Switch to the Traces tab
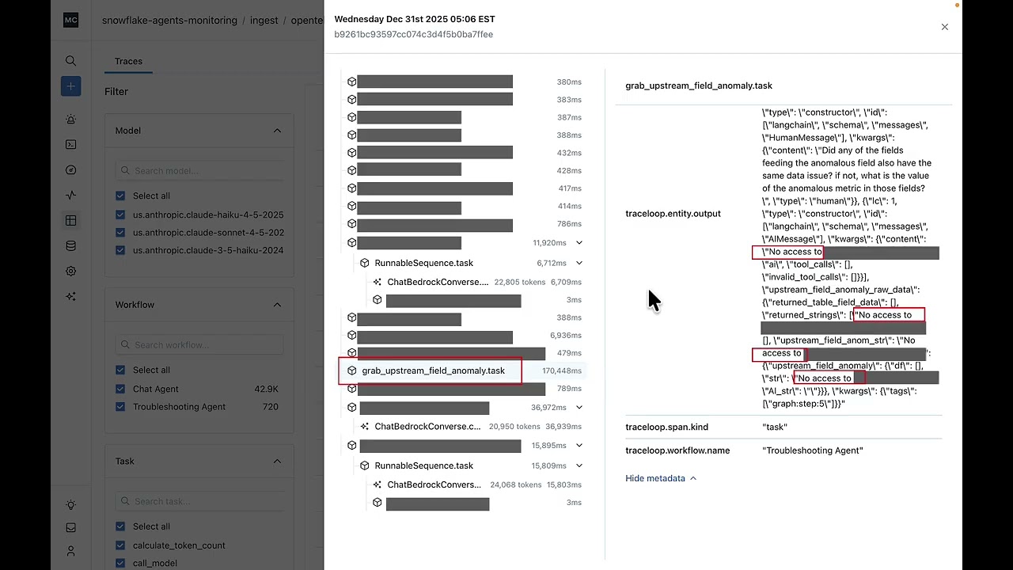This screenshot has width=1013, height=570. tap(128, 61)
